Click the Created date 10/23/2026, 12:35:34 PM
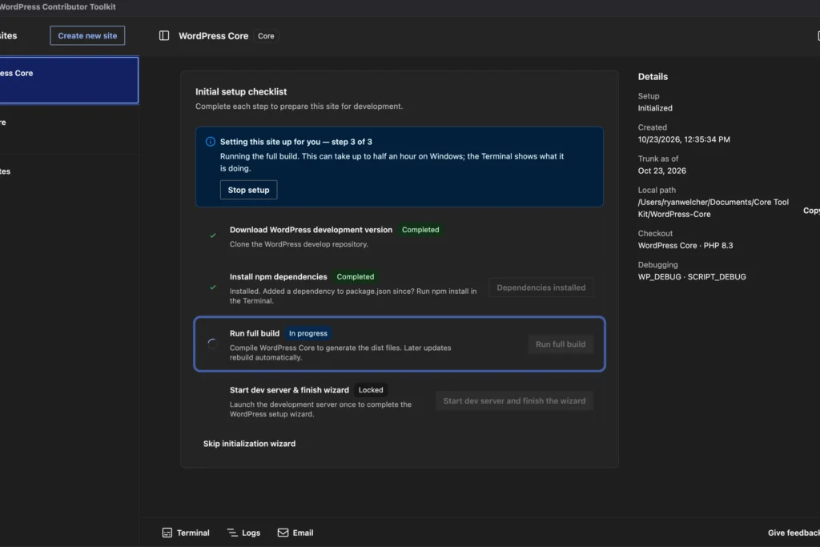The width and height of the screenshot is (820, 547). pos(684,139)
